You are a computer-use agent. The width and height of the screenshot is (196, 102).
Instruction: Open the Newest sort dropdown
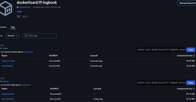click(12, 36)
